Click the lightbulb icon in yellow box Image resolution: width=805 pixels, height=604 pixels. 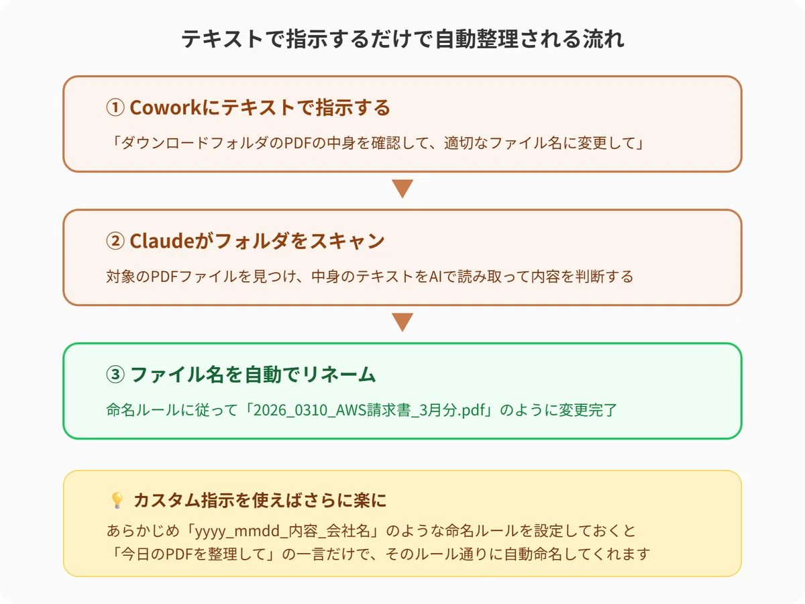click(x=117, y=501)
